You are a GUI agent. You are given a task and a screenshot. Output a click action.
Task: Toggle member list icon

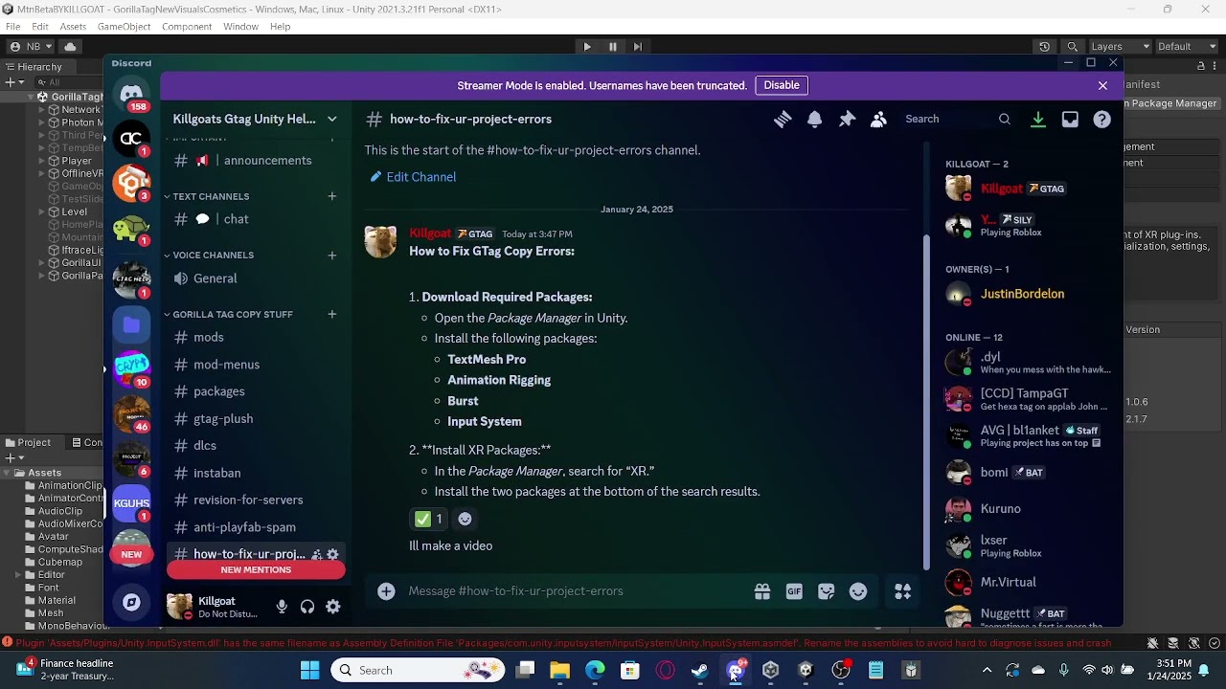pos(878,119)
